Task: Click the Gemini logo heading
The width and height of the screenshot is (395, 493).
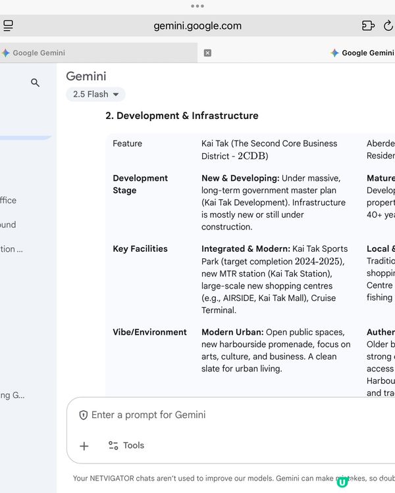Action: (x=86, y=76)
